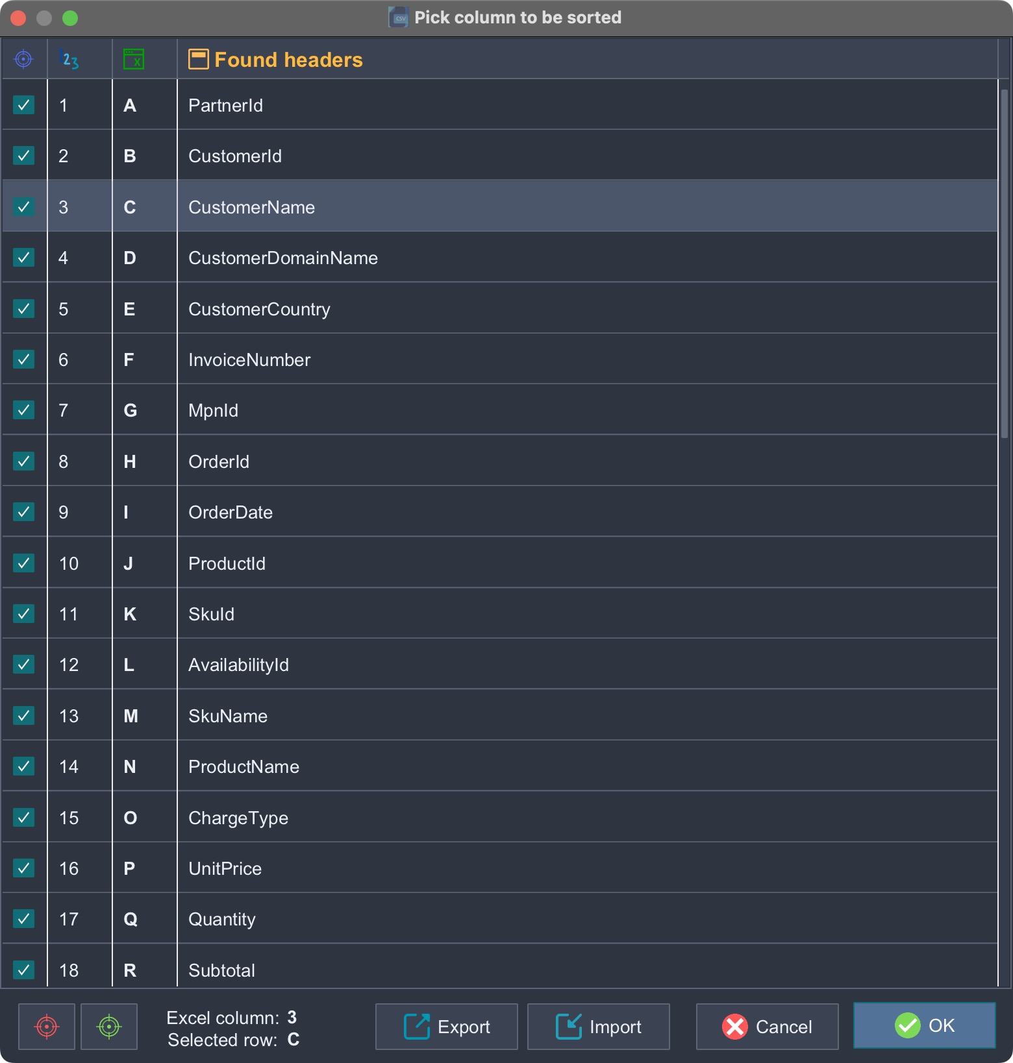Toggle the OrderId row checkbox

(x=23, y=461)
